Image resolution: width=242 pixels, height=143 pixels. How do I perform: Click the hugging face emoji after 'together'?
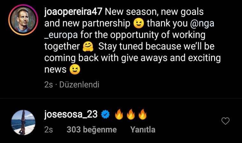[x=88, y=46]
